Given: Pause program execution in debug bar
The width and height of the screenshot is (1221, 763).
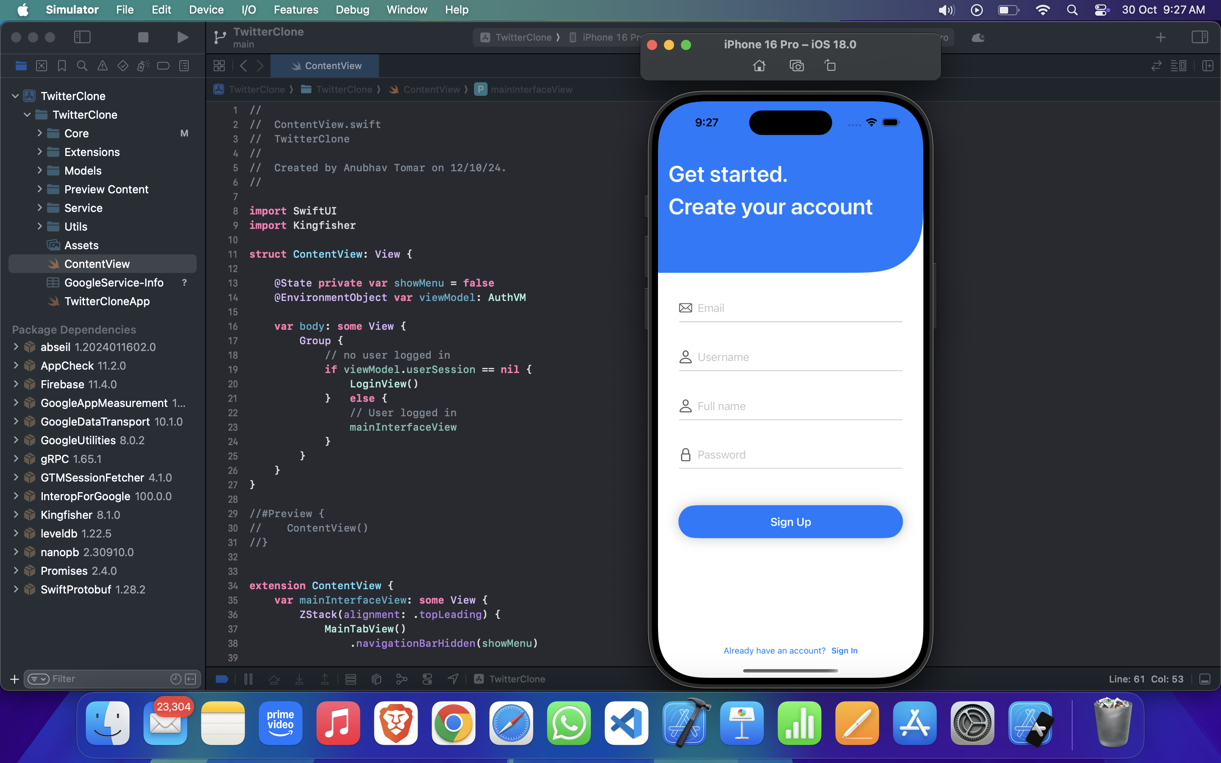Looking at the screenshot, I should [248, 679].
